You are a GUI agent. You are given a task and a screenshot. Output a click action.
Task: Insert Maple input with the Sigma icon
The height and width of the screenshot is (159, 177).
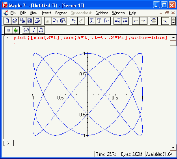(92, 21)
